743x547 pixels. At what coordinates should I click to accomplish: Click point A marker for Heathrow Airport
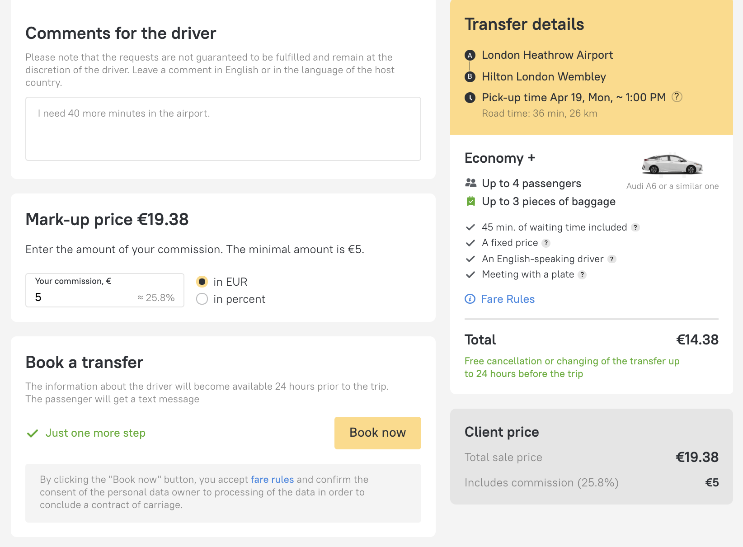click(470, 56)
